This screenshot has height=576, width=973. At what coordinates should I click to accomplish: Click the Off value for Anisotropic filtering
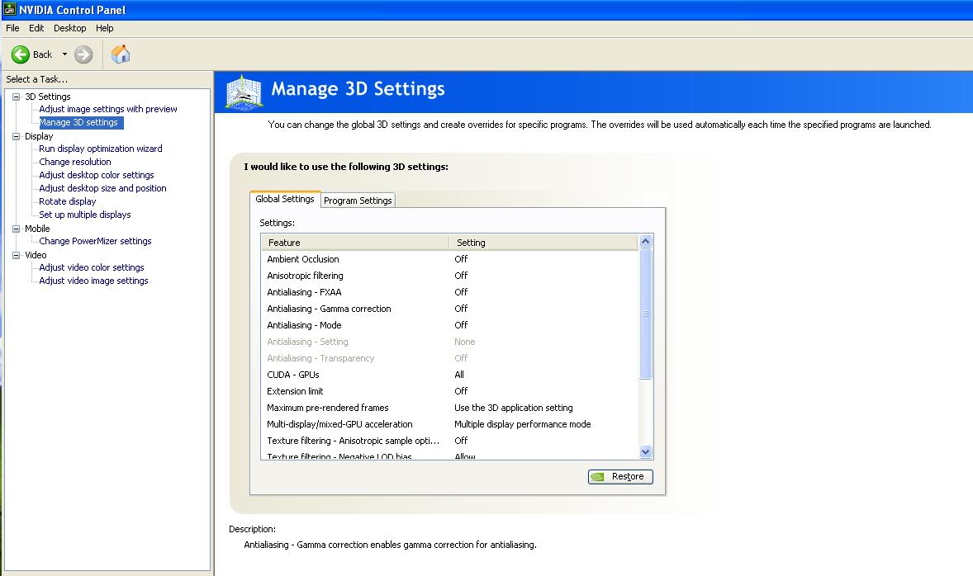pos(461,276)
